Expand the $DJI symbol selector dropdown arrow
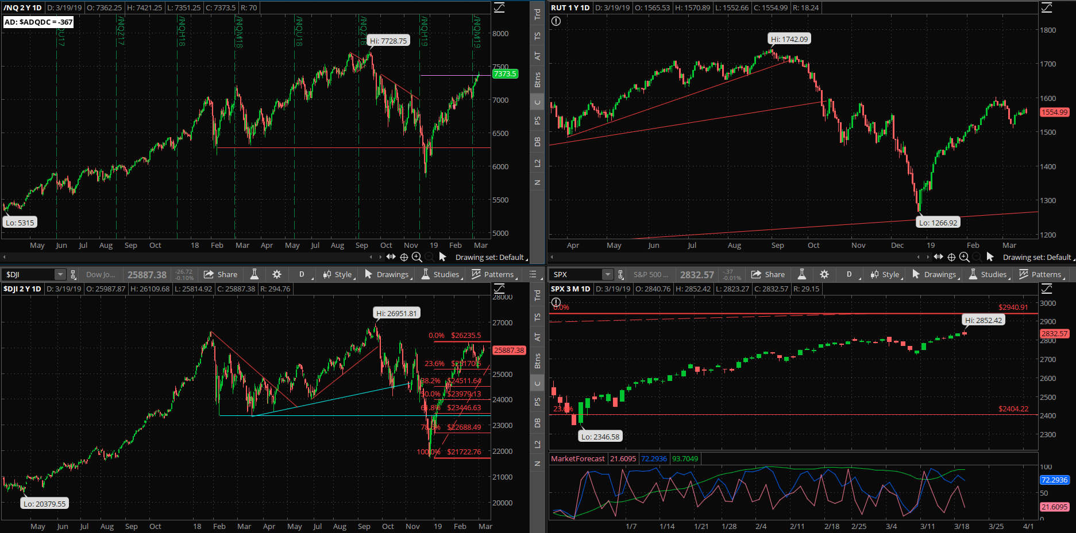1076x533 pixels. tap(60, 274)
